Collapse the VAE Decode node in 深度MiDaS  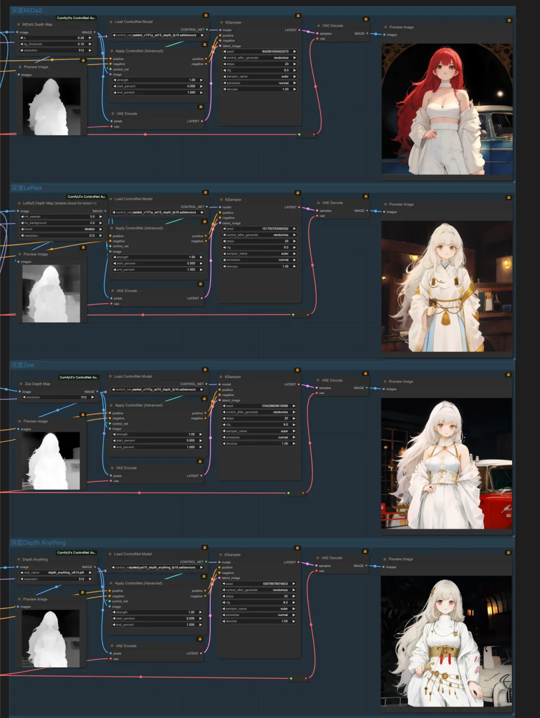click(318, 24)
